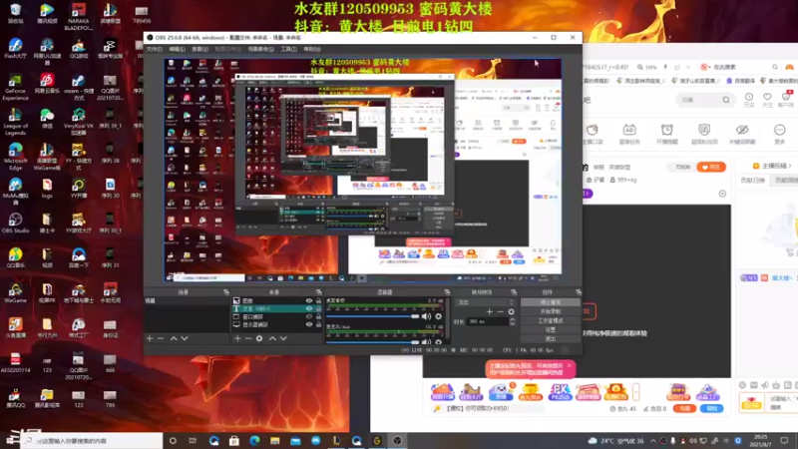The width and height of the screenshot is (798, 449).
Task: Click the 停止推流 button in OBS
Action: 551,302
